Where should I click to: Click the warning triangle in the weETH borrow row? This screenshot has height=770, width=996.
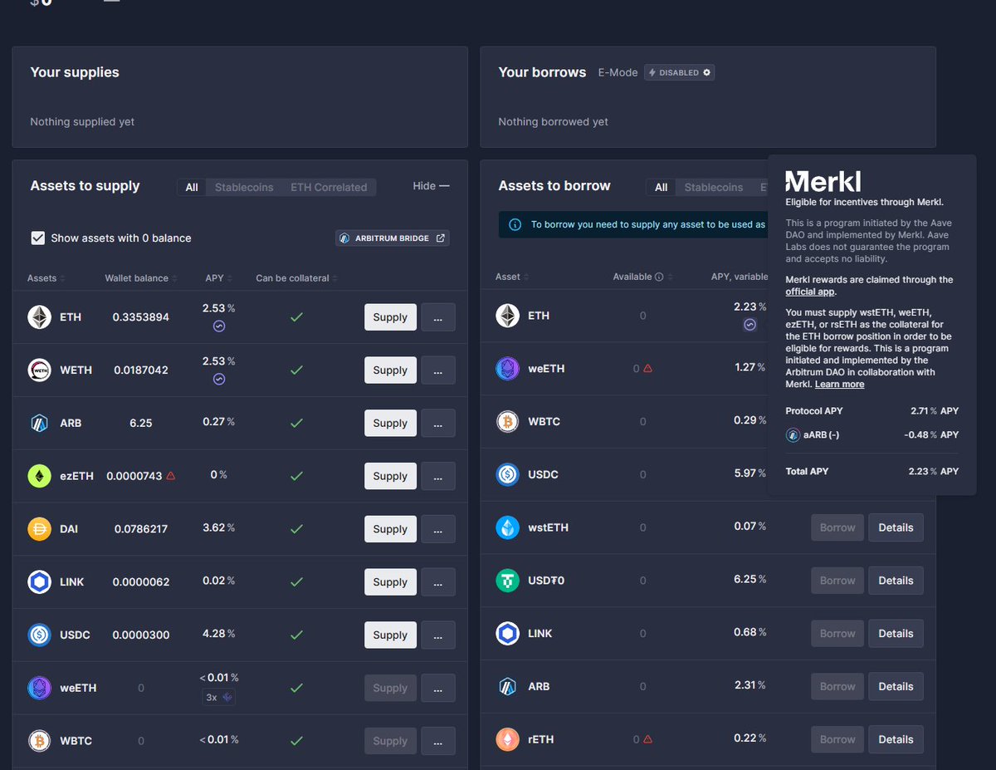pos(647,368)
